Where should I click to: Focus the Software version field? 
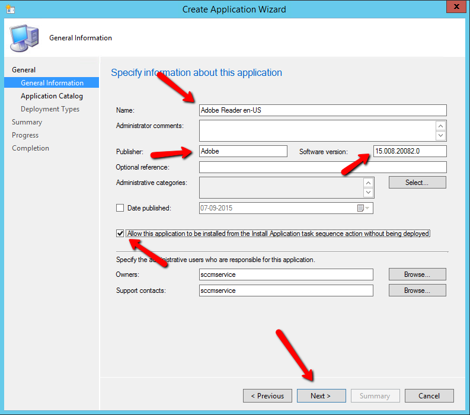coord(410,151)
